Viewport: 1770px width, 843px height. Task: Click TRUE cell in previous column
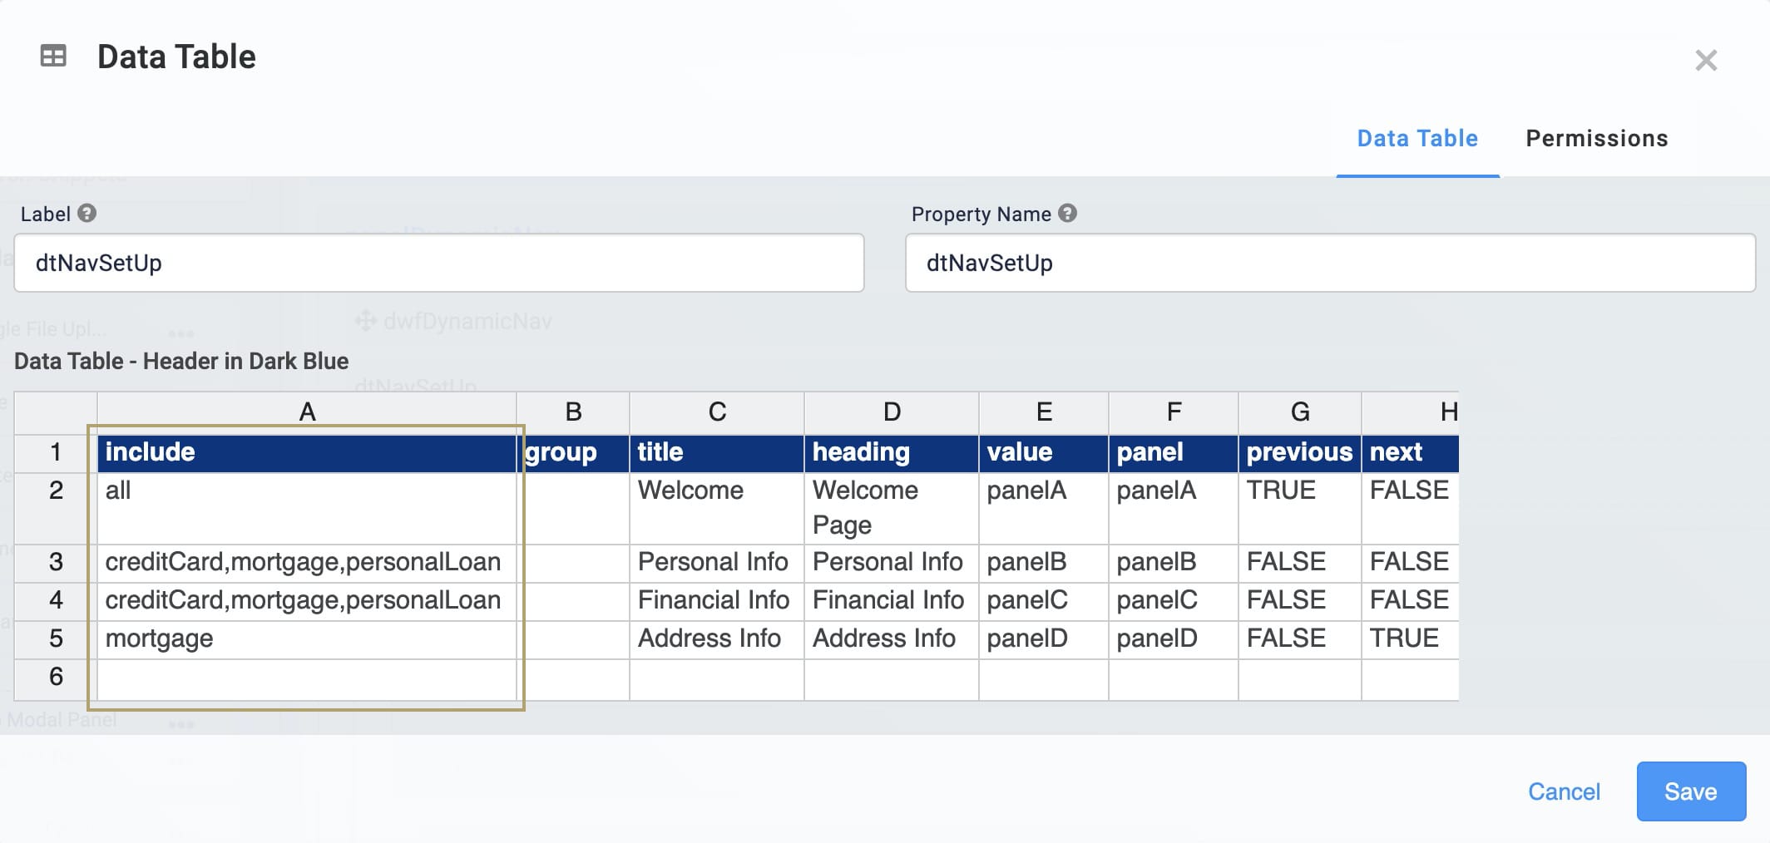(x=1298, y=491)
